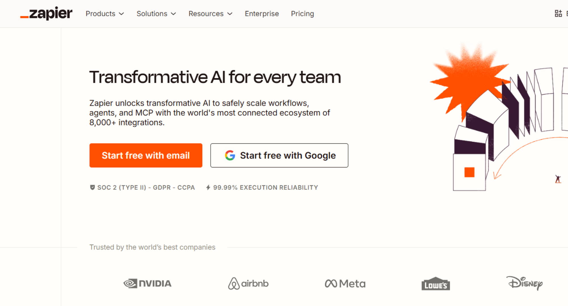Screen dimensions: 568x306
Task: Click the small orange square in illustration
Action: click(469, 172)
